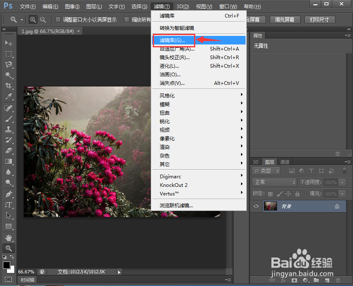353x286 pixels.
Task: Select the Type tool
Action: click(x=9, y=205)
